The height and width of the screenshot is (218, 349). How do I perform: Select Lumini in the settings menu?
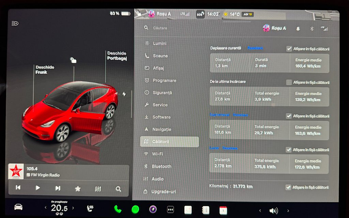pyautogui.click(x=160, y=44)
